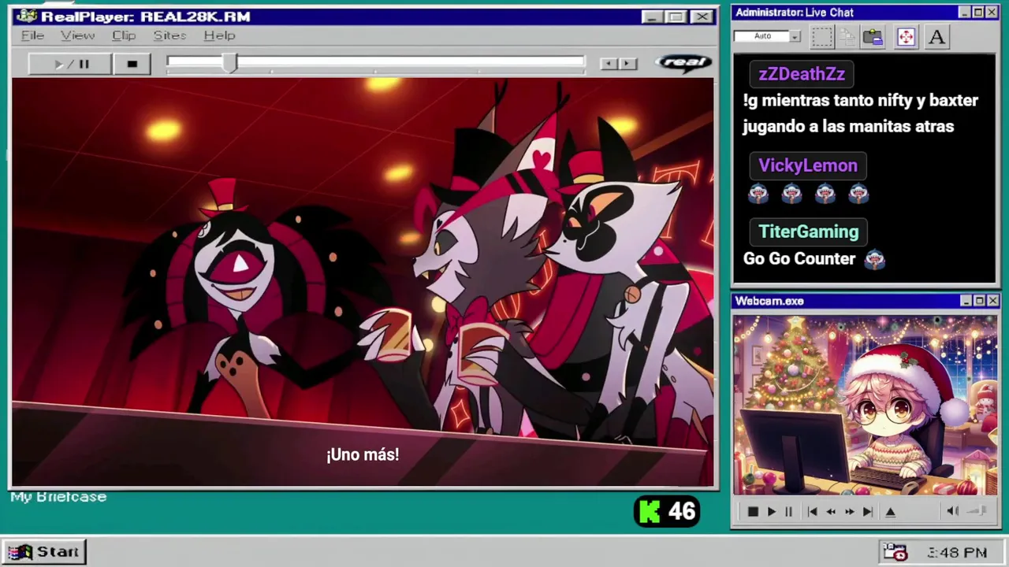Maximize the Live Chat window

click(x=978, y=13)
